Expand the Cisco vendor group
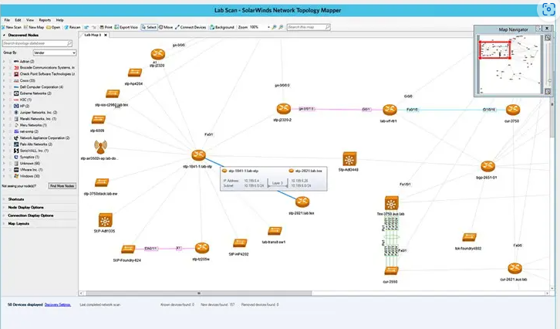 [4, 80]
